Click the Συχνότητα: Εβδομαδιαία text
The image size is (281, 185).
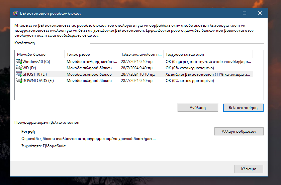pyautogui.click(x=43, y=146)
